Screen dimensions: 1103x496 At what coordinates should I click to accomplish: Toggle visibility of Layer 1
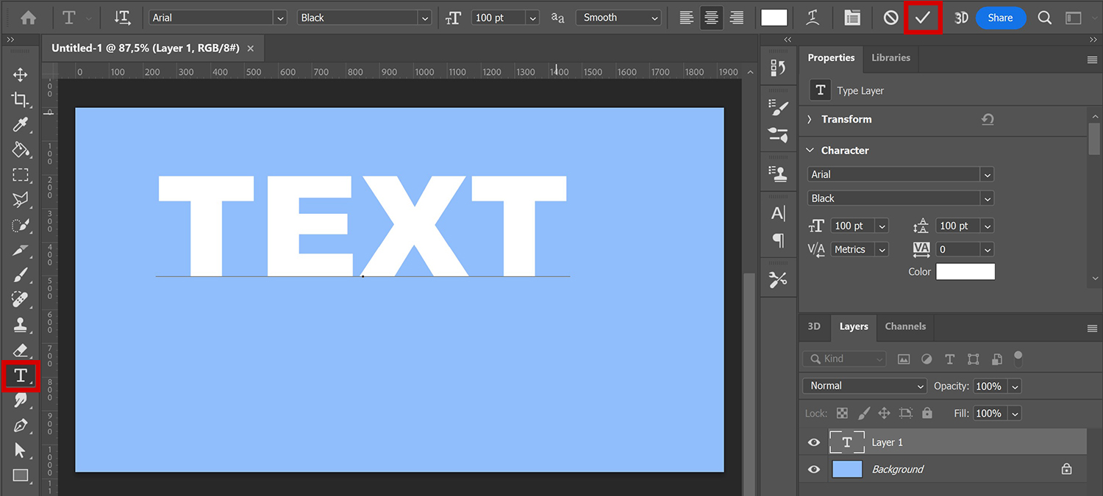tap(813, 442)
